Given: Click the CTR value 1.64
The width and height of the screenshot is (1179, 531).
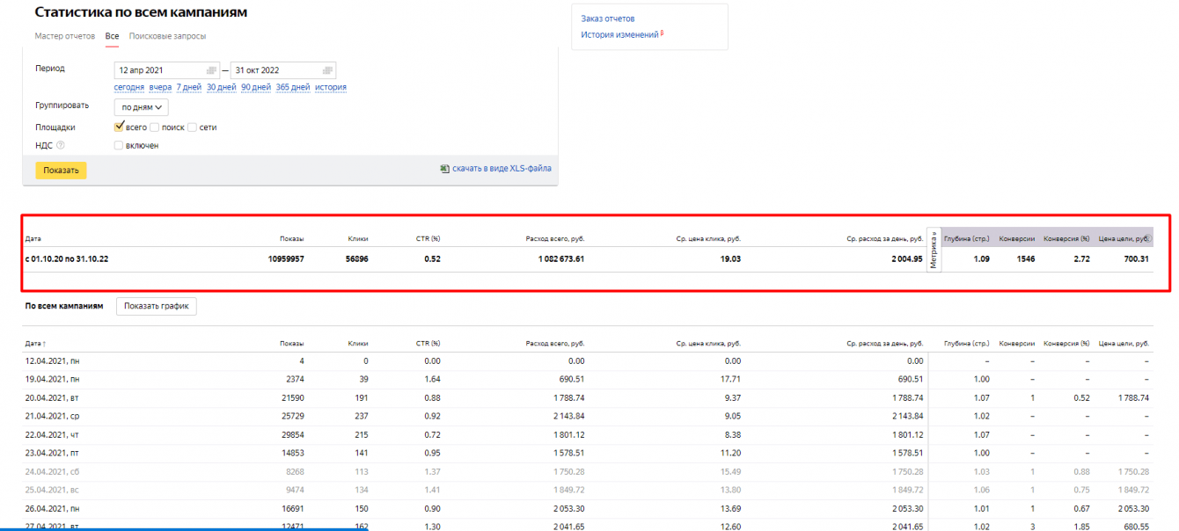Looking at the screenshot, I should tap(432, 379).
